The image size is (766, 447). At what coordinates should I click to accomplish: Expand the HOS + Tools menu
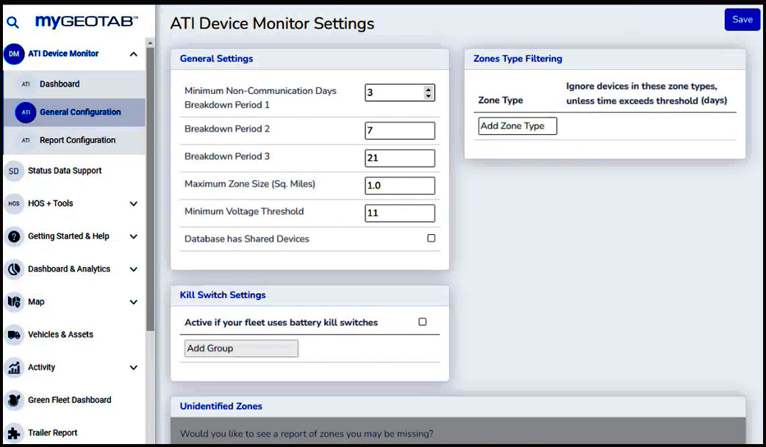pos(133,204)
